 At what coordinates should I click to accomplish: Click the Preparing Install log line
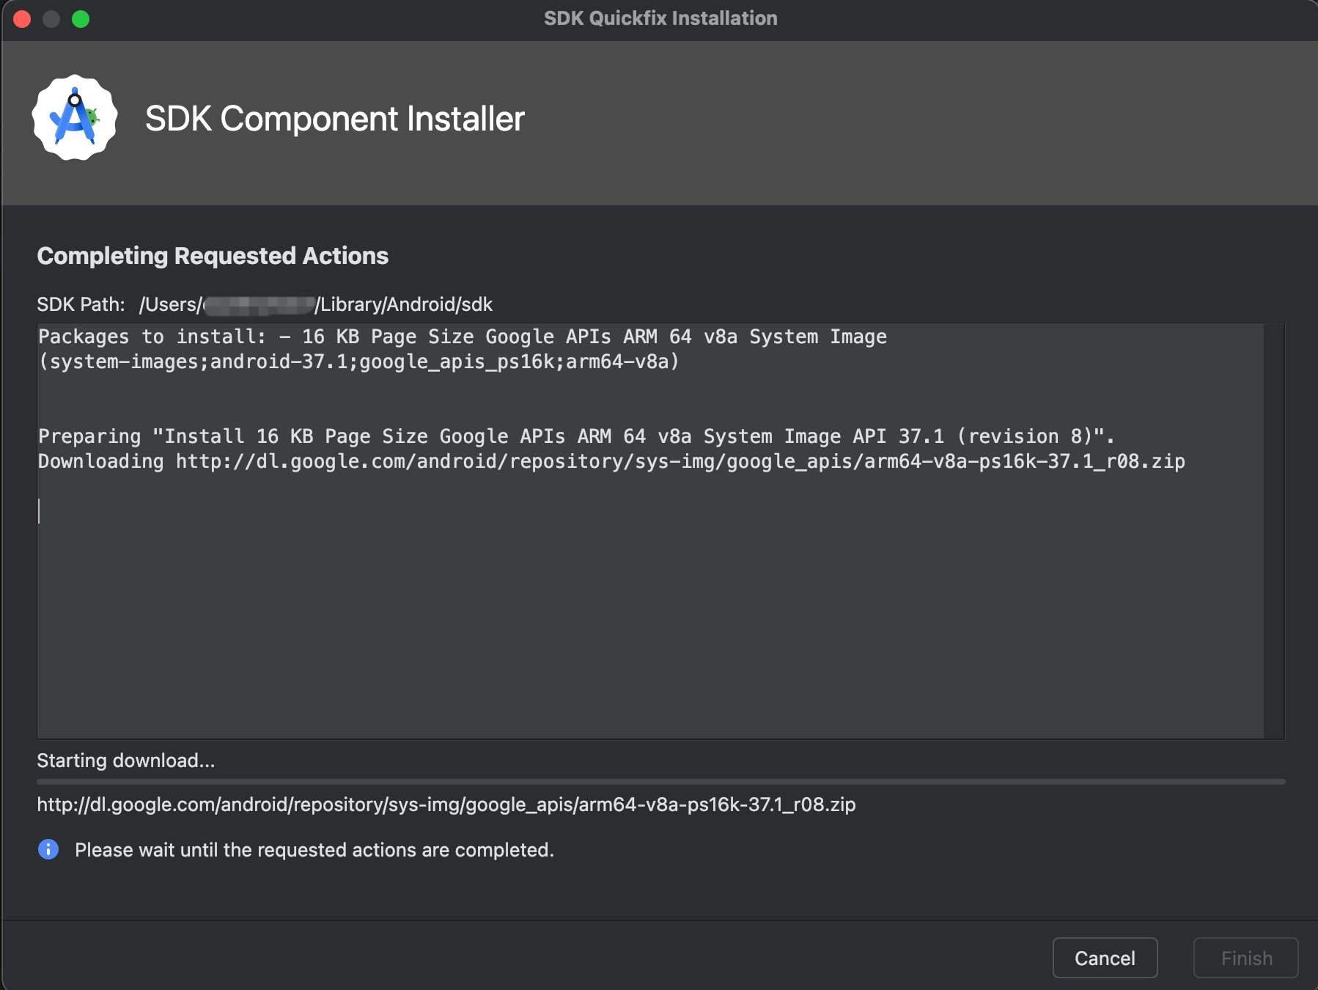pyautogui.click(x=576, y=436)
